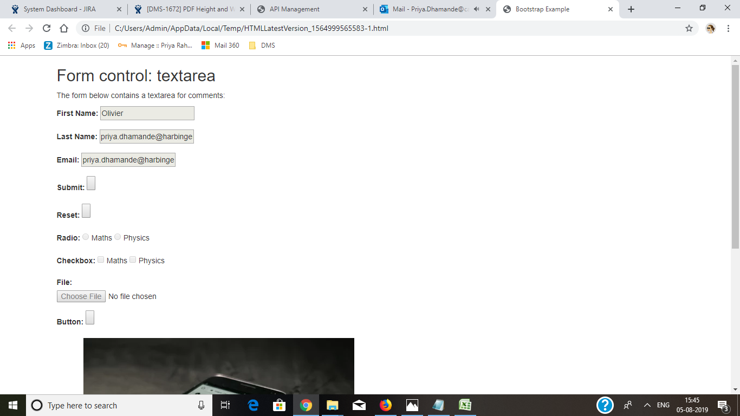The width and height of the screenshot is (740, 416).
Task: Close the API Management tab
Action: pyautogui.click(x=365, y=9)
